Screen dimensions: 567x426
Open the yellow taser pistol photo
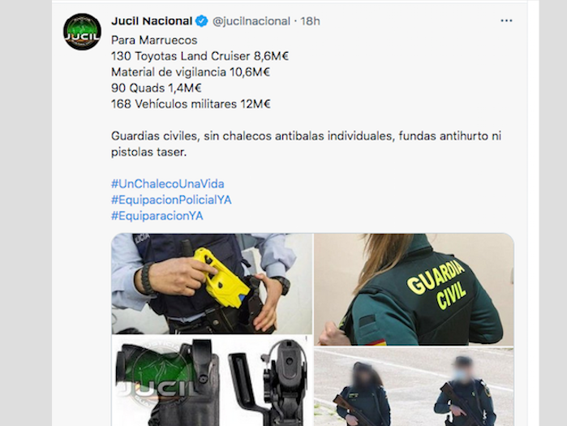click(212, 283)
